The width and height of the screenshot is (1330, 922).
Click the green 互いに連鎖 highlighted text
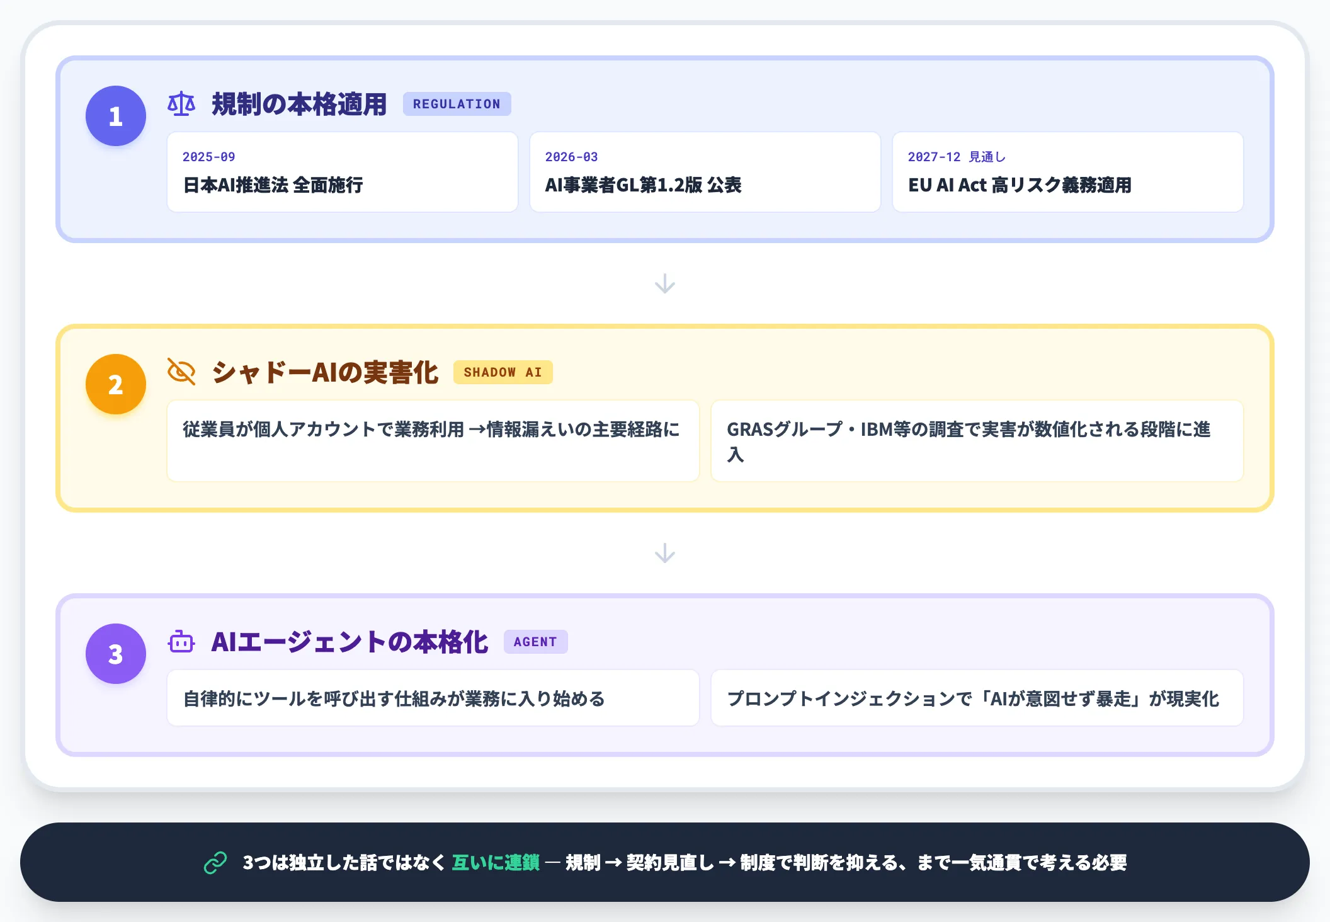click(x=496, y=862)
